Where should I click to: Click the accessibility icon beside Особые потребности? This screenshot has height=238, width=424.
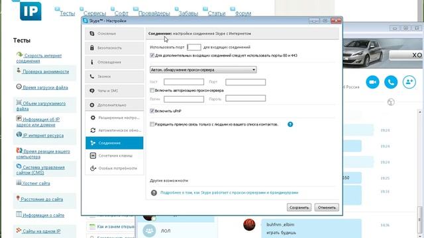click(x=93, y=169)
